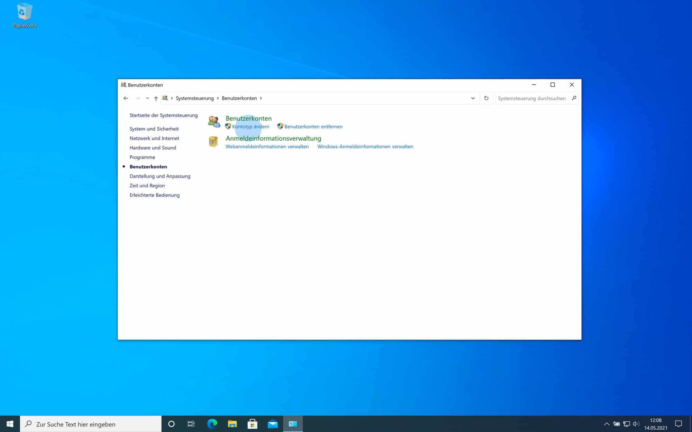
Task: Open File Explorer from the taskbar
Action: pos(232,424)
